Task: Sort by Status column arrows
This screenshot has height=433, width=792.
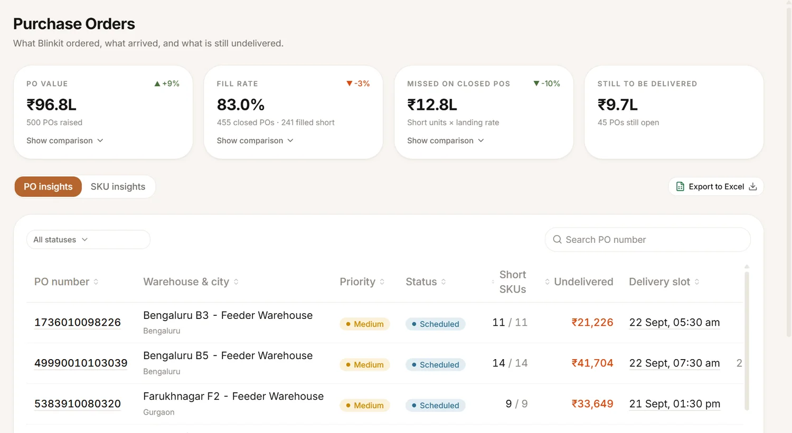Action: click(444, 282)
